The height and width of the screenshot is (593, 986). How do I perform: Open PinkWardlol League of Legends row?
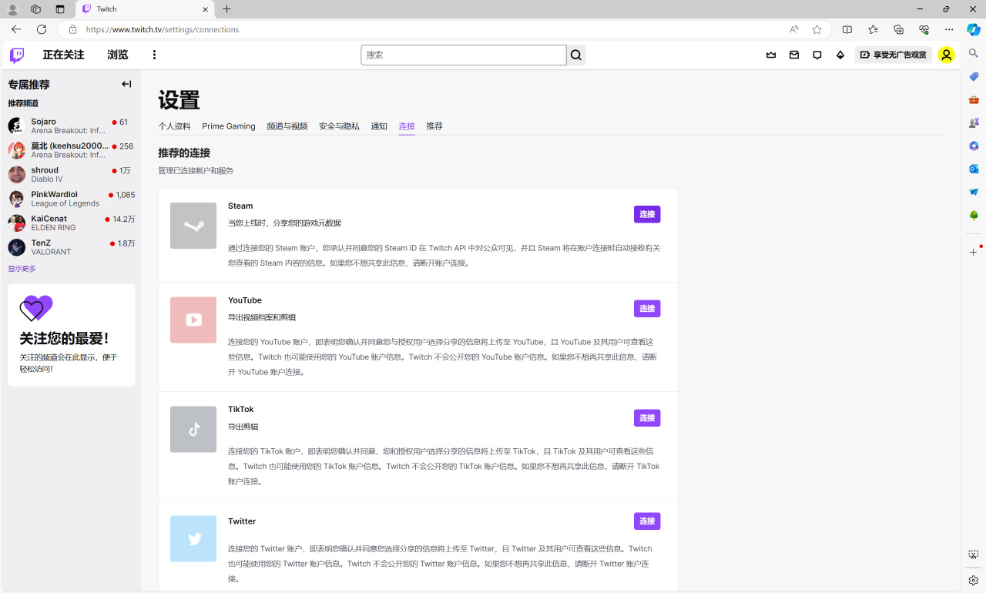click(71, 199)
